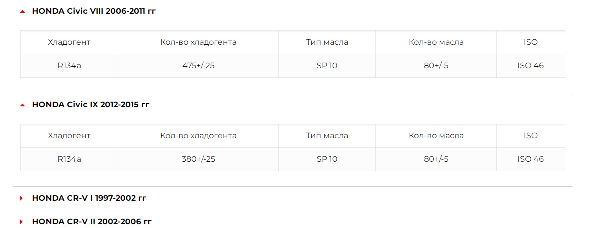The image size is (597, 228).
Task: Click HONDA Civic IX 2012-2015 heading
Action: [x=91, y=105]
